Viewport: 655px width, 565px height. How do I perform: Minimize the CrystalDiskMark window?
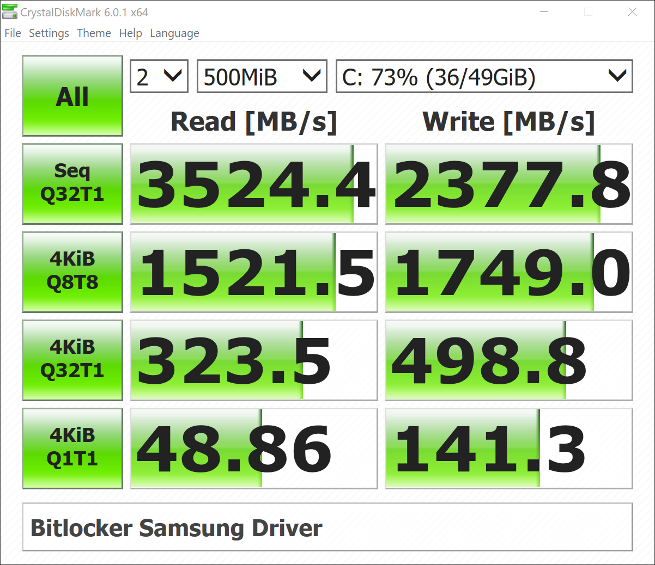click(x=544, y=12)
